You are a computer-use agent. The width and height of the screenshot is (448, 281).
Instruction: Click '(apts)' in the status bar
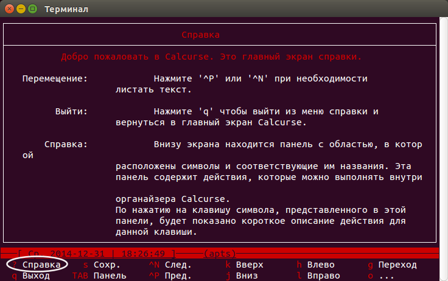click(220, 254)
